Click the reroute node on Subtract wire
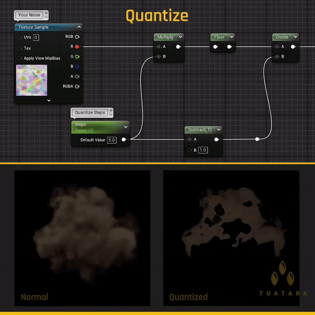315x315 pixels. coord(257,139)
